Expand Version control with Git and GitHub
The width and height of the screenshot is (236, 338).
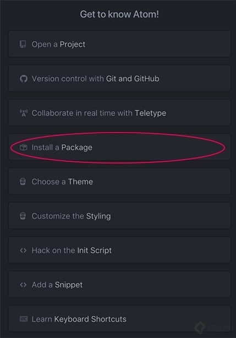click(119, 79)
